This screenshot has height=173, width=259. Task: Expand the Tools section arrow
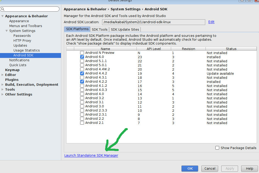(3, 89)
